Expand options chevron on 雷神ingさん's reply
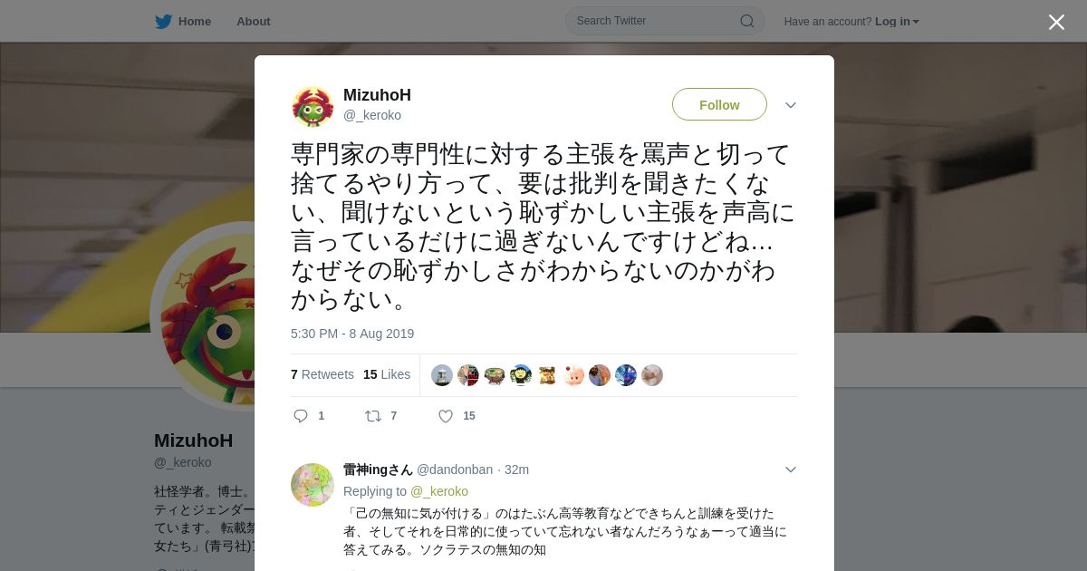 point(791,469)
